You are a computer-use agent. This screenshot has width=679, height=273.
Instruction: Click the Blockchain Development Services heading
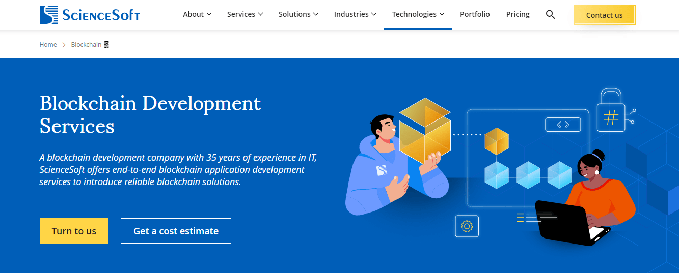point(150,114)
